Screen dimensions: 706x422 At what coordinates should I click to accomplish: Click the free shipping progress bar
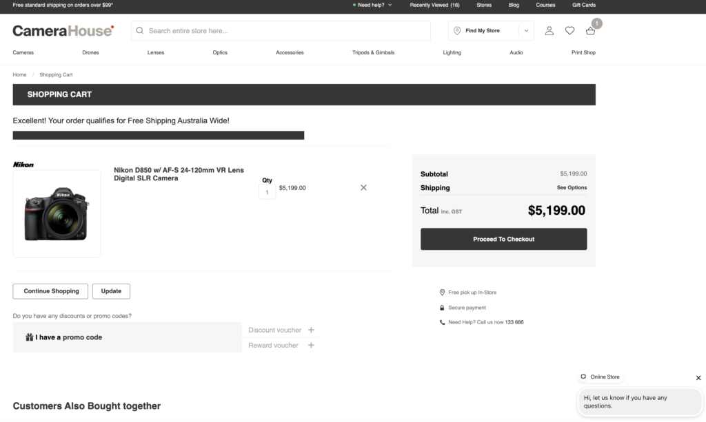tap(159, 135)
